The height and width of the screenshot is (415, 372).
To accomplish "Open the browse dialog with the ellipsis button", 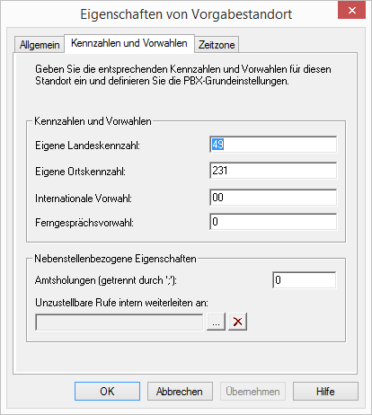I will pyautogui.click(x=216, y=322).
